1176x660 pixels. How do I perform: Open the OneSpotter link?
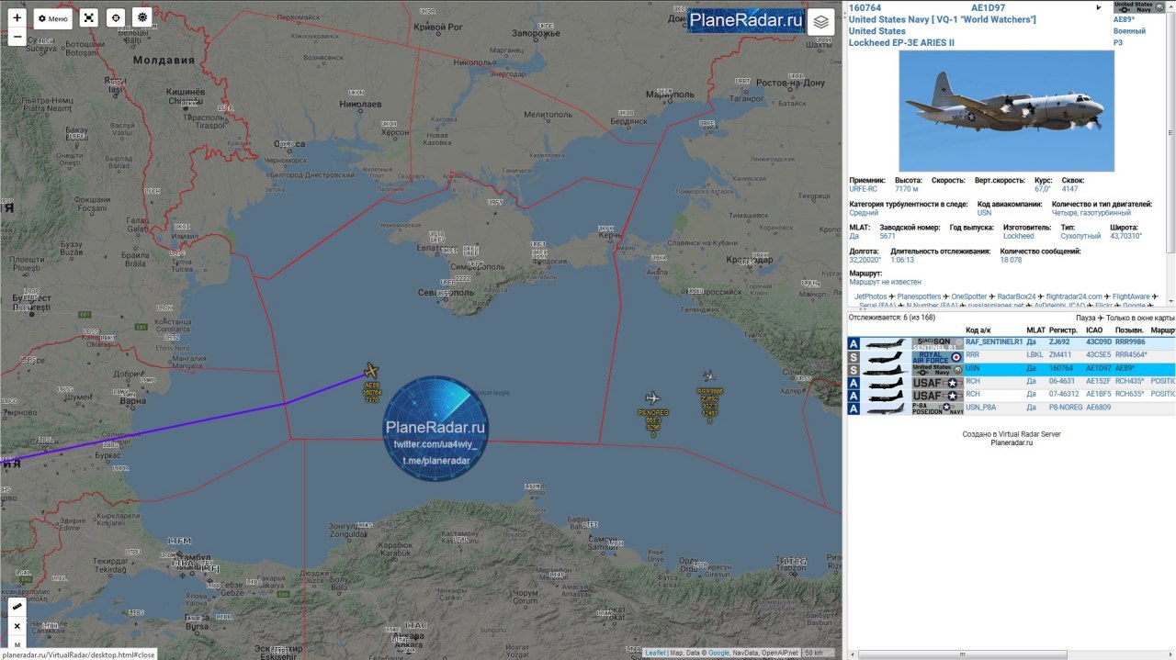968,296
